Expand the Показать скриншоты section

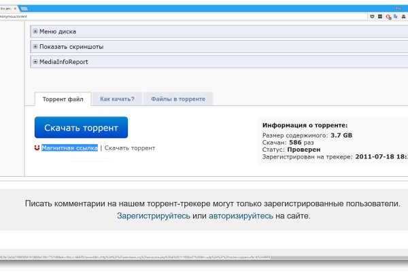(36, 47)
